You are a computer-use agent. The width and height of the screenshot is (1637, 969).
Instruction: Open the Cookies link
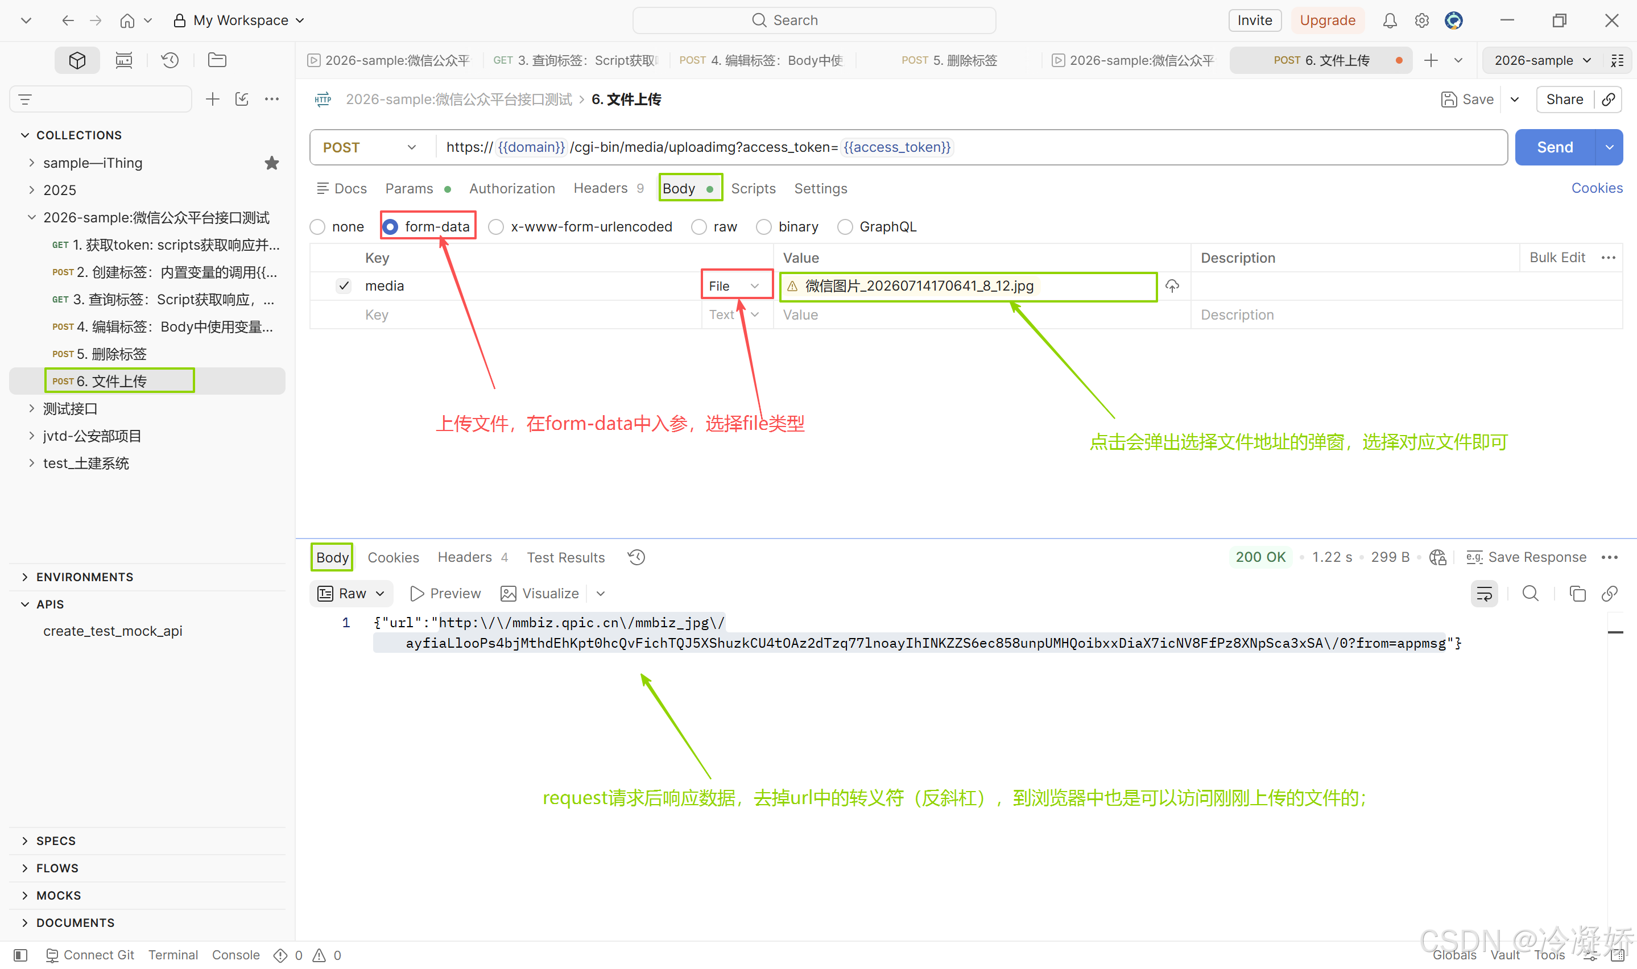tap(1597, 188)
